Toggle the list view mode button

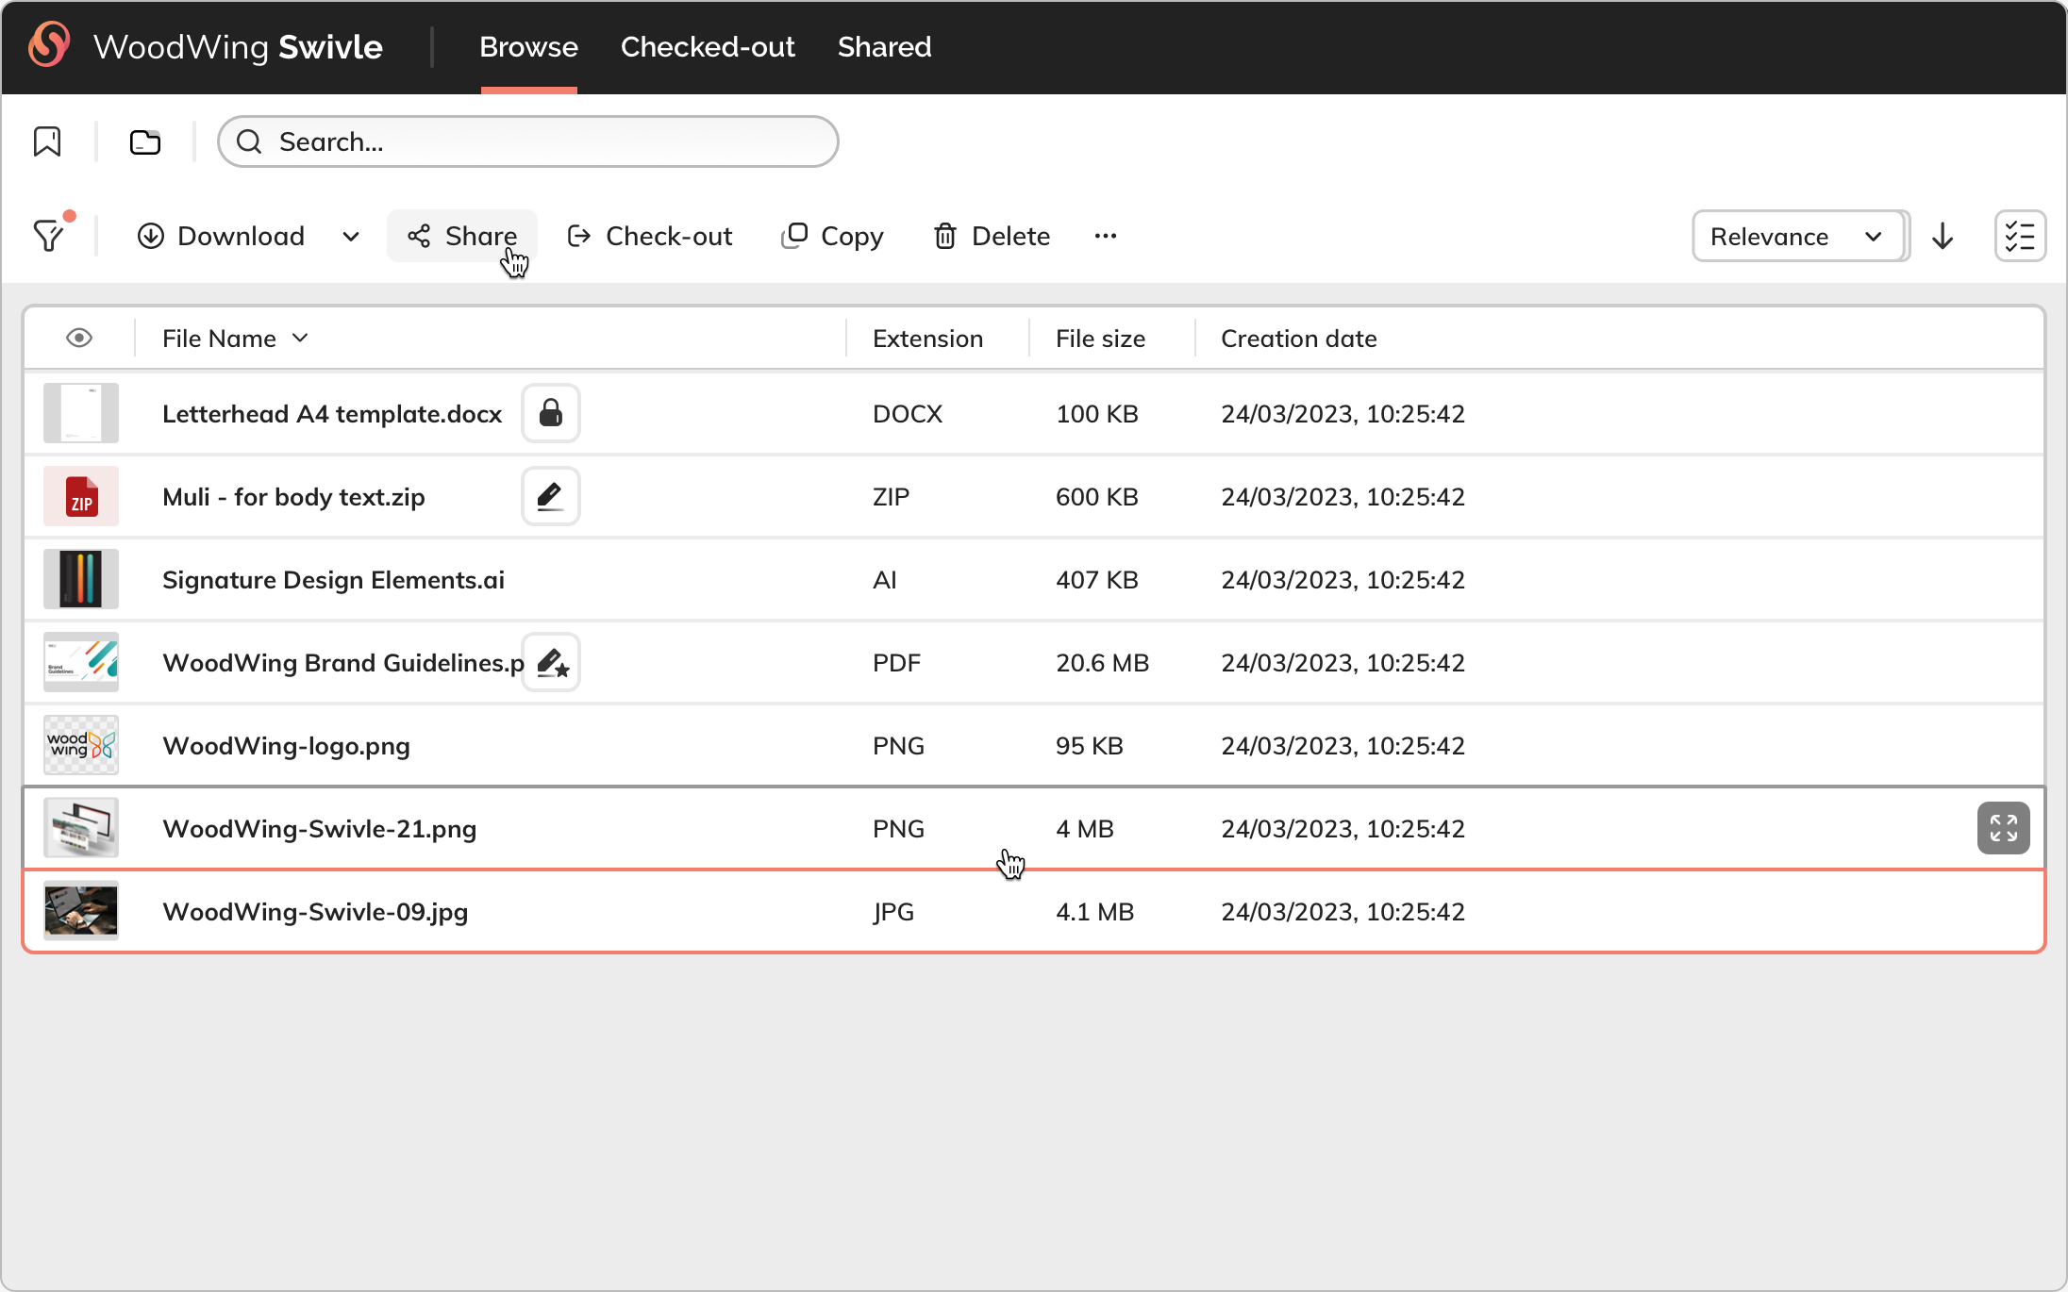[2020, 236]
